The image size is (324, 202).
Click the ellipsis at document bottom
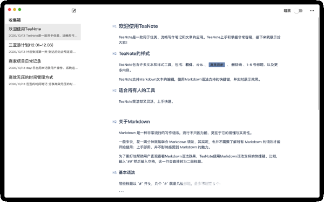(x=122, y=191)
